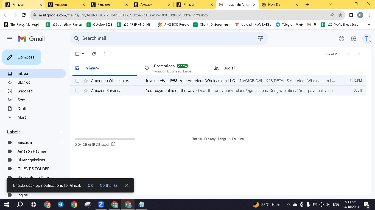Open Chrome profile R
The height and width of the screenshot is (210, 375).
coord(360,15)
